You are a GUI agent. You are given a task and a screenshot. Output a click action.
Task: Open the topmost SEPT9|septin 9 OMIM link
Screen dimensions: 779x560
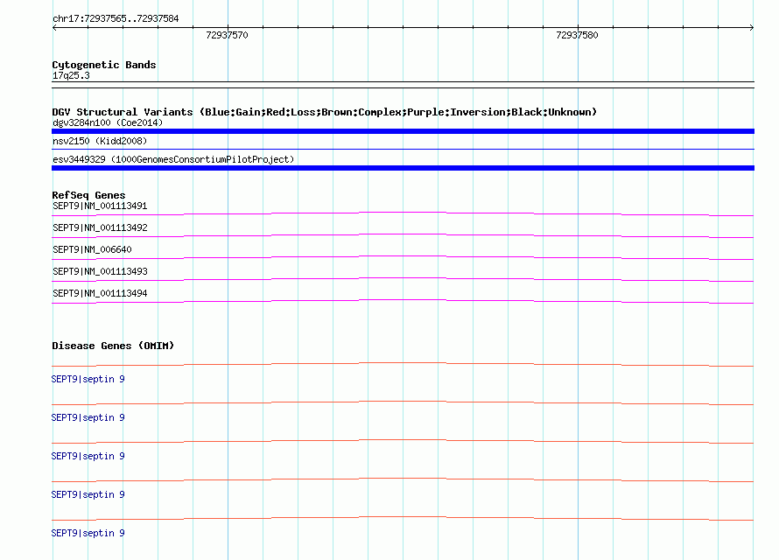(x=88, y=379)
